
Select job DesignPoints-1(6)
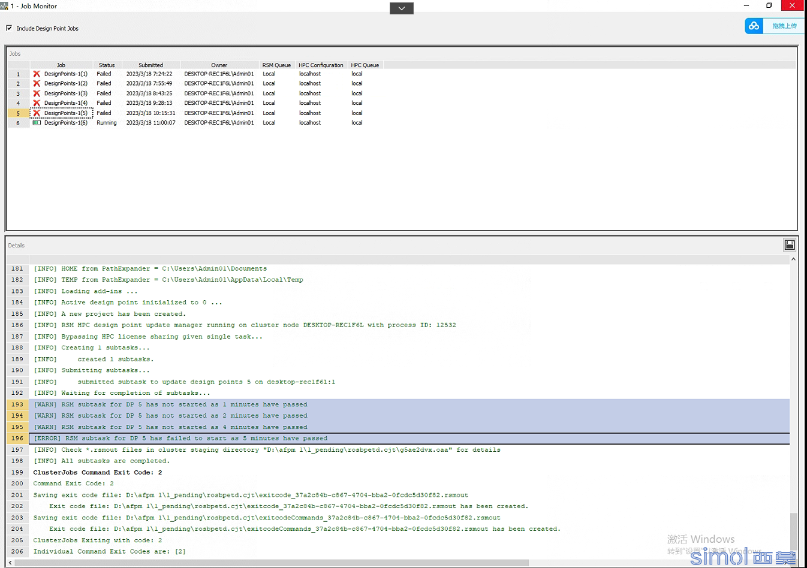click(66, 122)
